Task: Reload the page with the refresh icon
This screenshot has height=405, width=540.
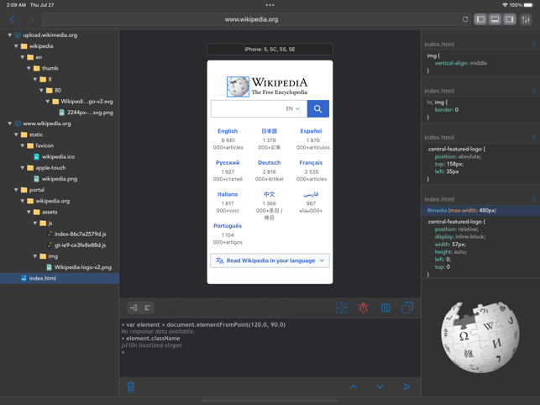Action: (x=465, y=19)
